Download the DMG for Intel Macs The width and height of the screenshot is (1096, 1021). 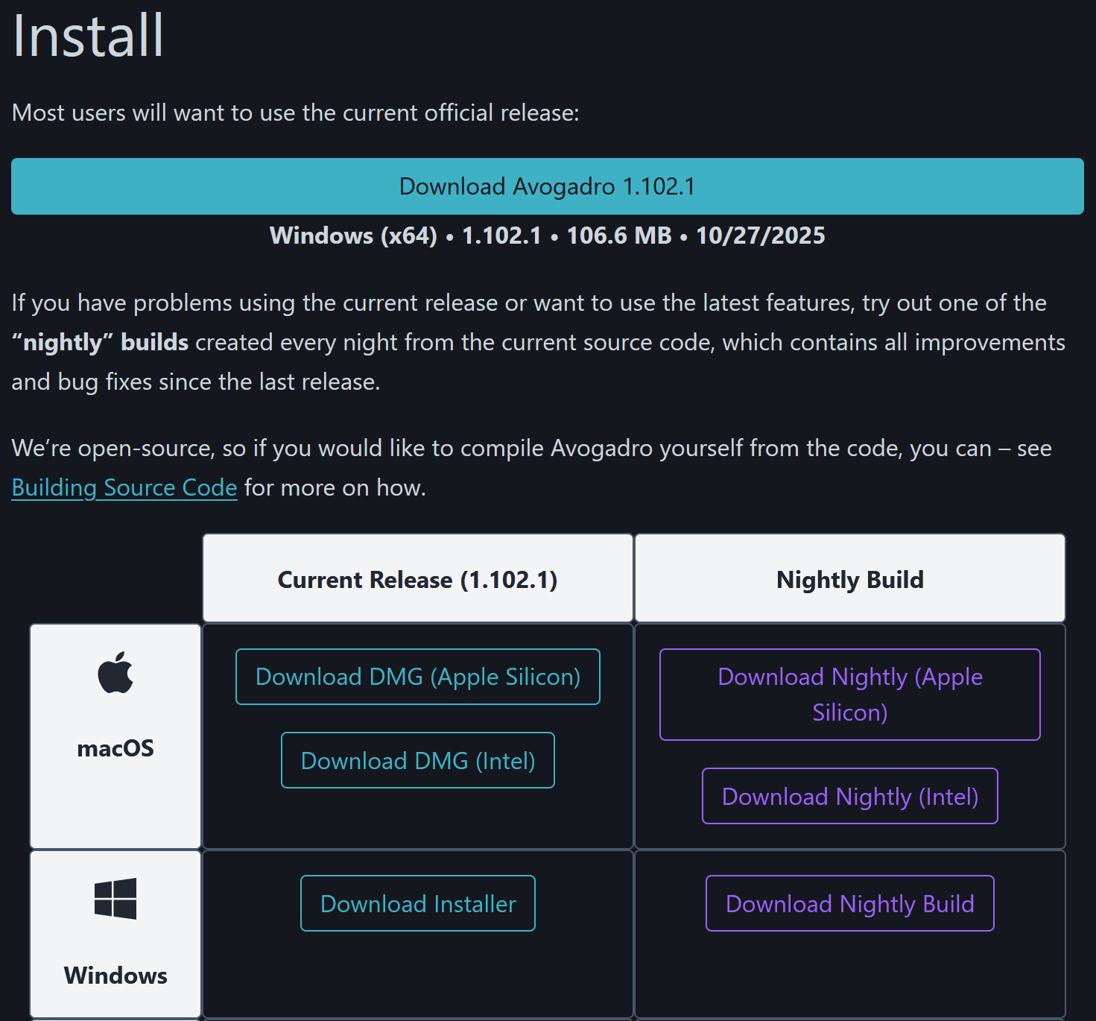[x=417, y=760]
